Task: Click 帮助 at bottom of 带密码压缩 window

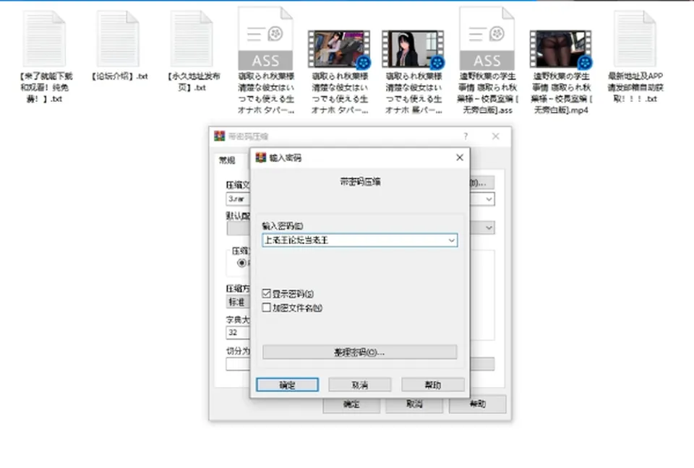Action: 478,404
